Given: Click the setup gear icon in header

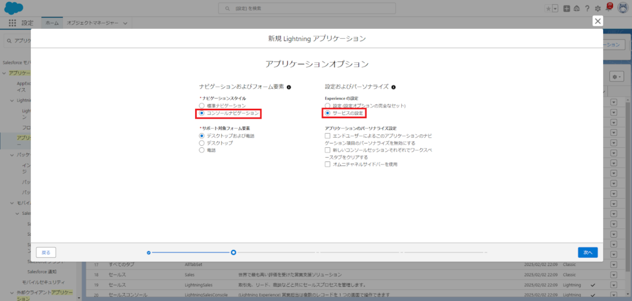Looking at the screenshot, I should (597, 9).
